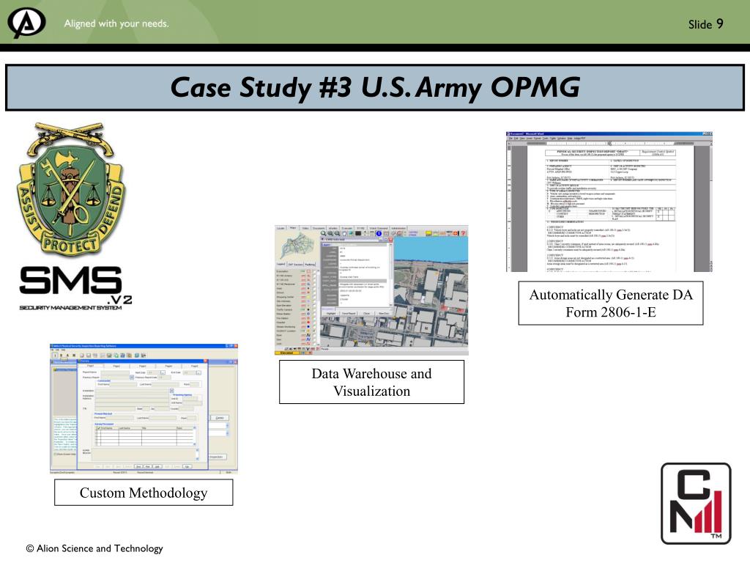Click the small overview map thumbnail

297,246
